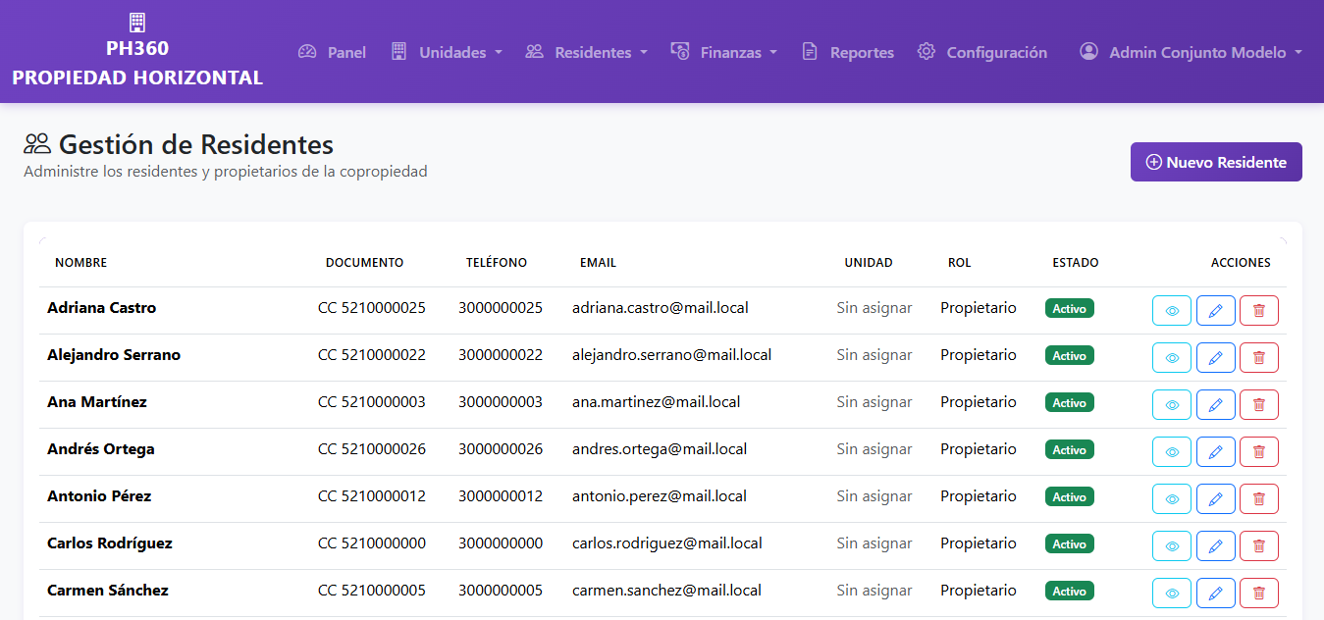Open the Admin Conjunto Modelo user menu
The width and height of the screenshot is (1324, 620).
pyautogui.click(x=1191, y=52)
